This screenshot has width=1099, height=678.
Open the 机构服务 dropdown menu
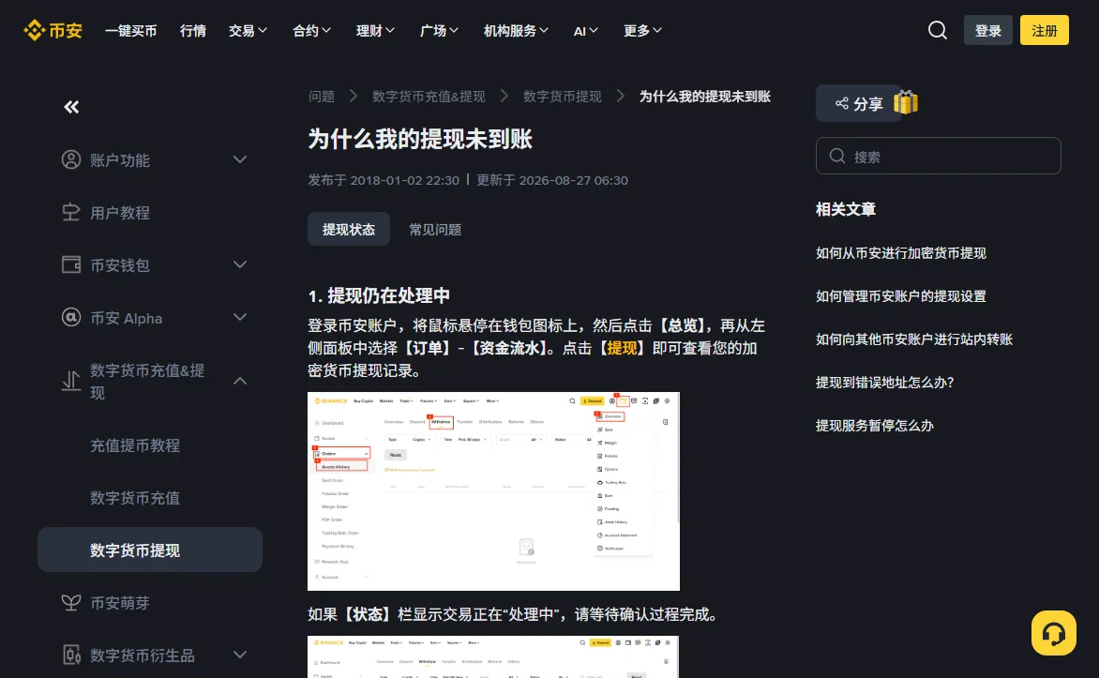click(x=517, y=31)
